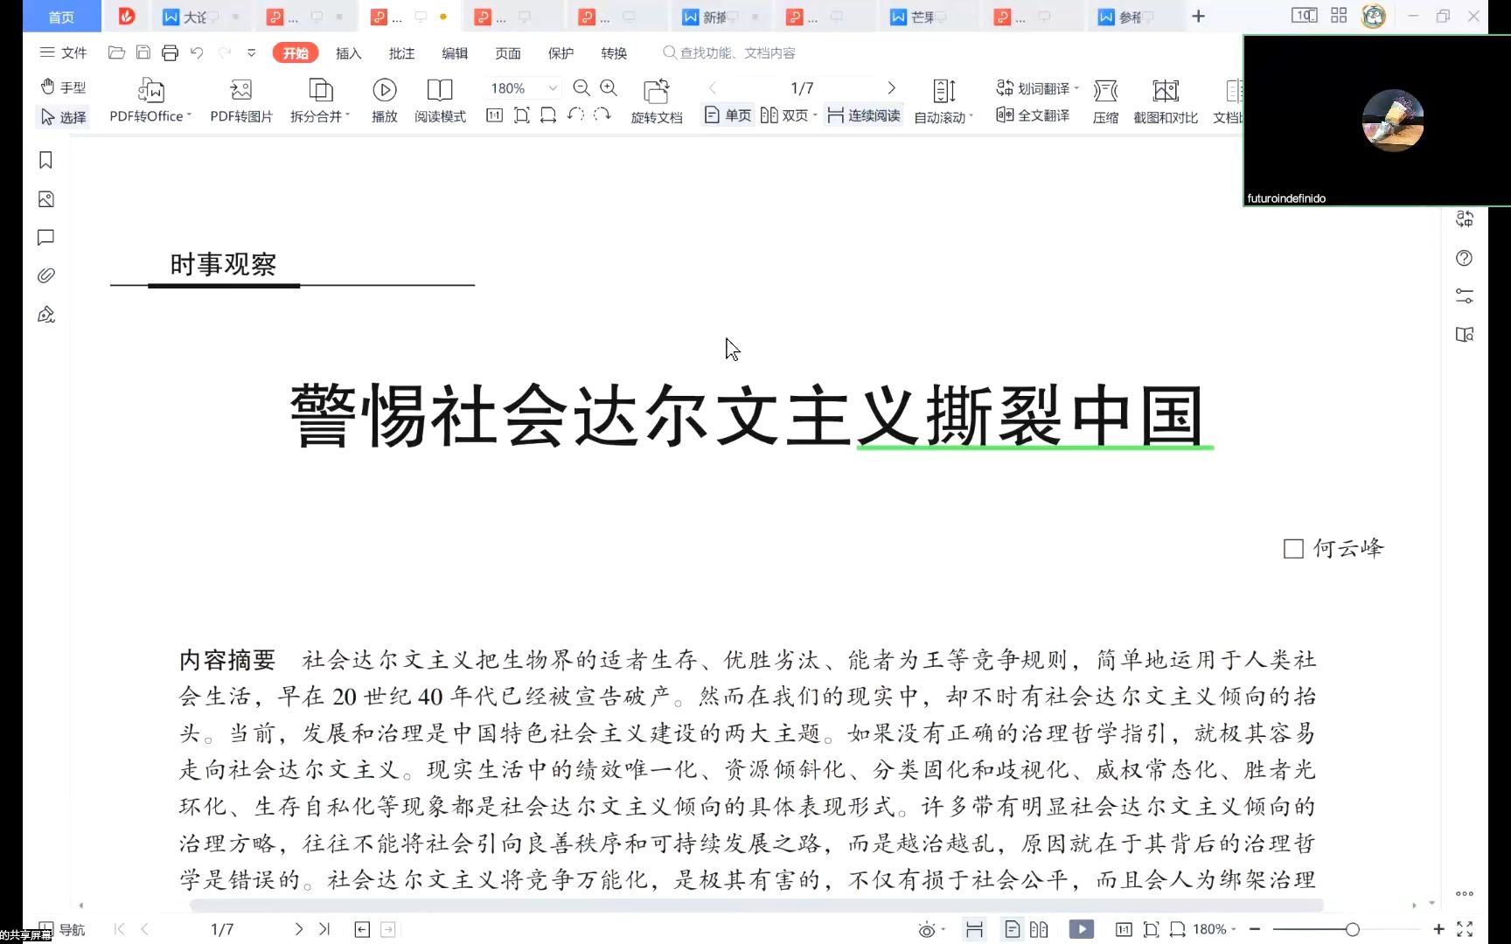Image resolution: width=1511 pixels, height=944 pixels.
Task: Click Rotate Document (旋转文档)
Action: click(x=657, y=101)
